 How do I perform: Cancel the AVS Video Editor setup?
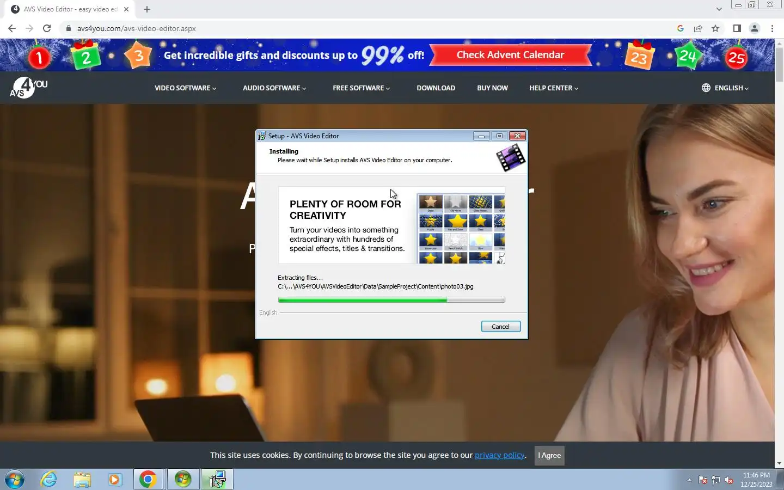click(x=500, y=327)
